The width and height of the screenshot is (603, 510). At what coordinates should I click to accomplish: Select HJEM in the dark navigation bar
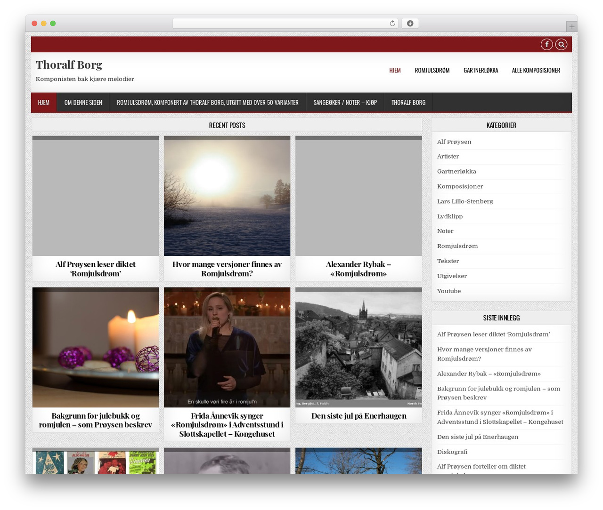(x=44, y=102)
